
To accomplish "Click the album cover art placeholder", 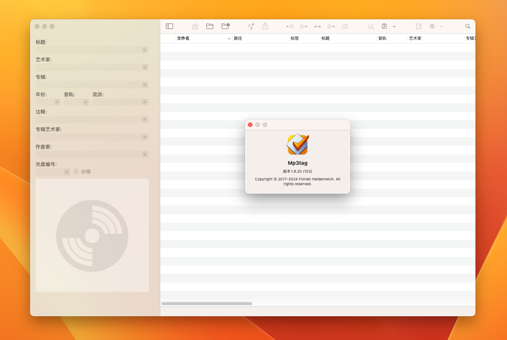I will coord(92,235).
